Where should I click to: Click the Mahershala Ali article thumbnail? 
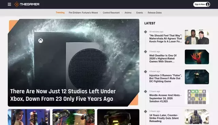pos(197,37)
